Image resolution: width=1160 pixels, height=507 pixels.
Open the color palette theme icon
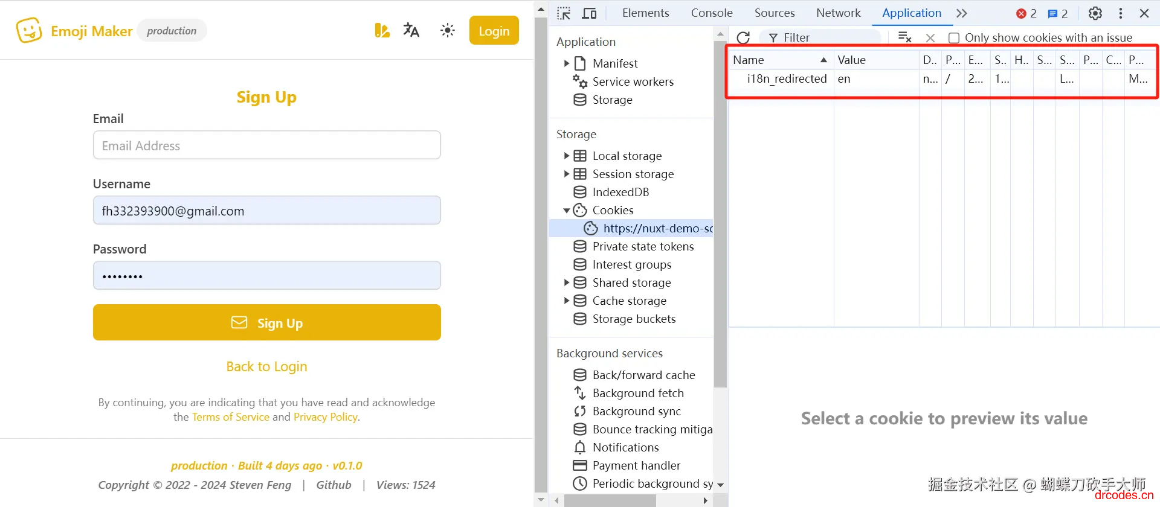coord(382,30)
